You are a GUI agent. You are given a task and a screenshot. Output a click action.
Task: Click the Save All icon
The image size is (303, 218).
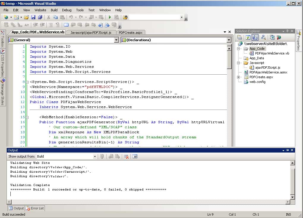pos(40,17)
